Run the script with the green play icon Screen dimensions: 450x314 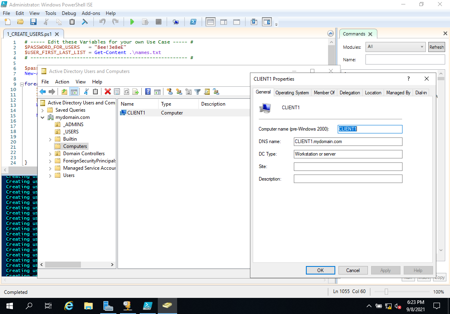(132, 22)
